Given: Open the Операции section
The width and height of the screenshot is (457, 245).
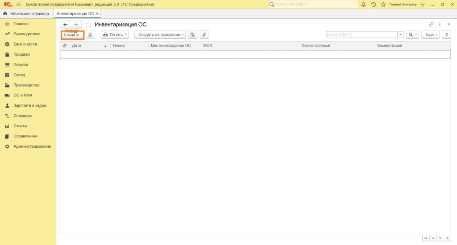Looking at the screenshot, I should coord(22,116).
